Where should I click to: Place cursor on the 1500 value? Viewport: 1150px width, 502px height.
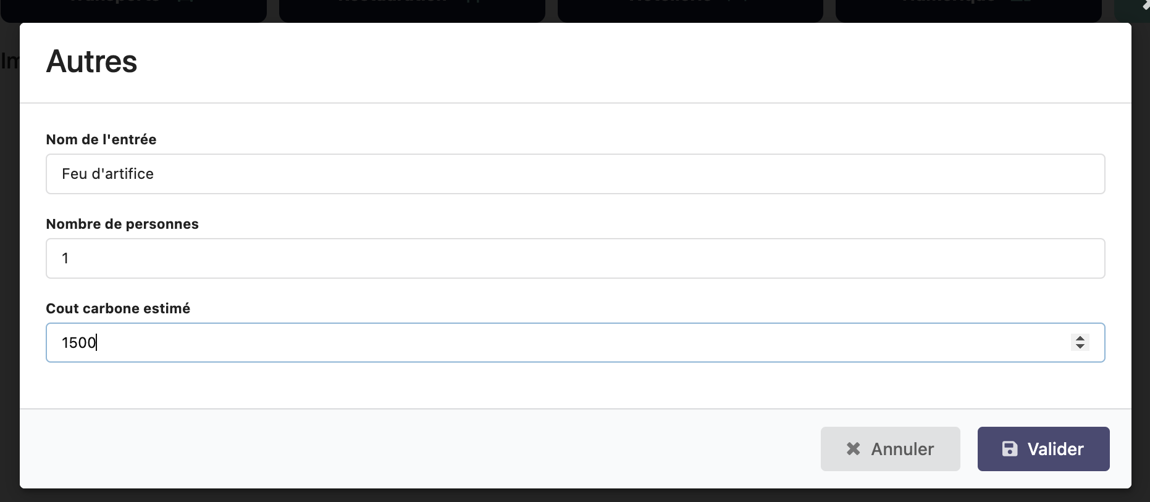click(78, 343)
